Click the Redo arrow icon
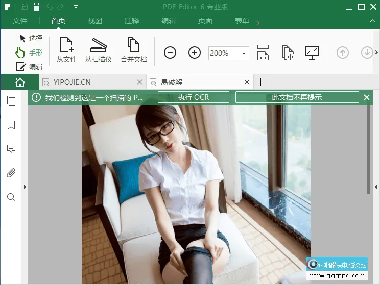 (x=60, y=7)
